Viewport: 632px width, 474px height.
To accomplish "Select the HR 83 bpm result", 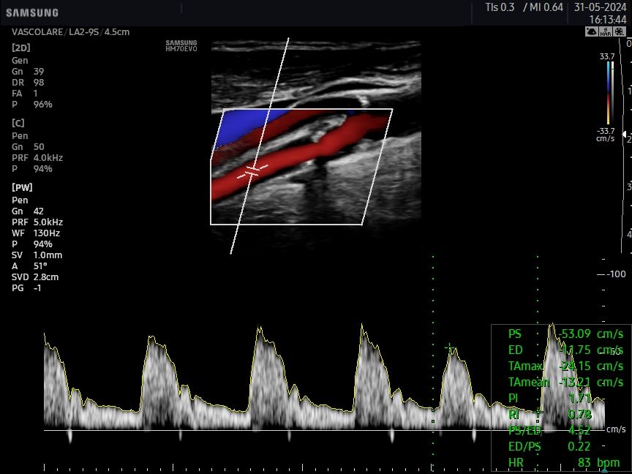I will coord(563,463).
